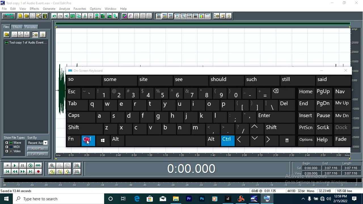Open Generate menu

[x=49, y=9]
